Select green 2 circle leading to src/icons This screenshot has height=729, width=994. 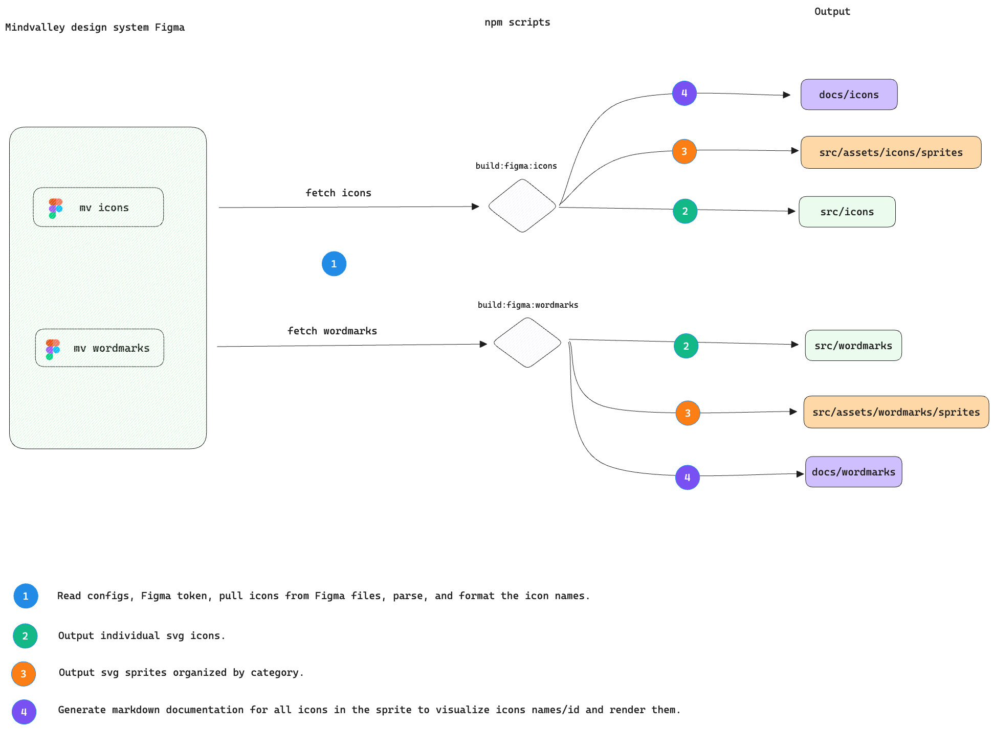pyautogui.click(x=685, y=211)
